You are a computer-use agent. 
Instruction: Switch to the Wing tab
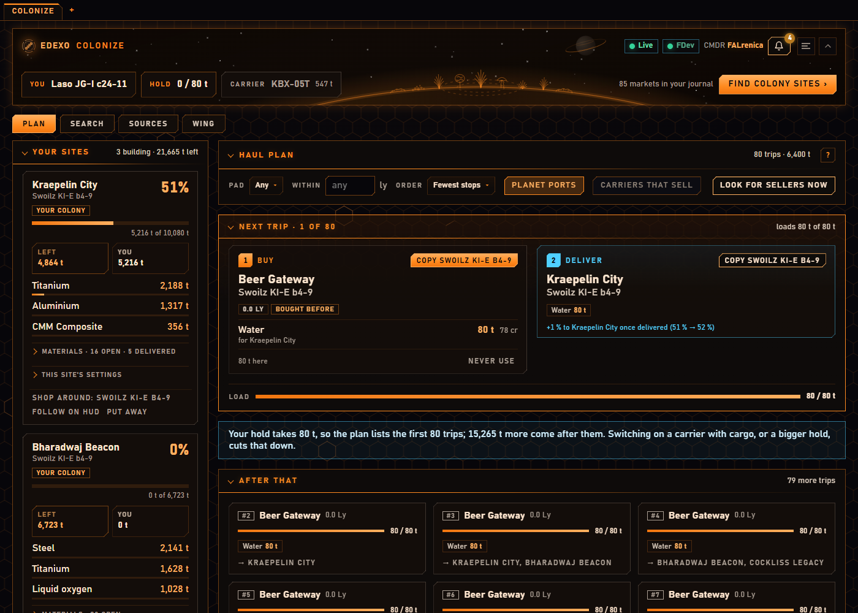click(203, 124)
